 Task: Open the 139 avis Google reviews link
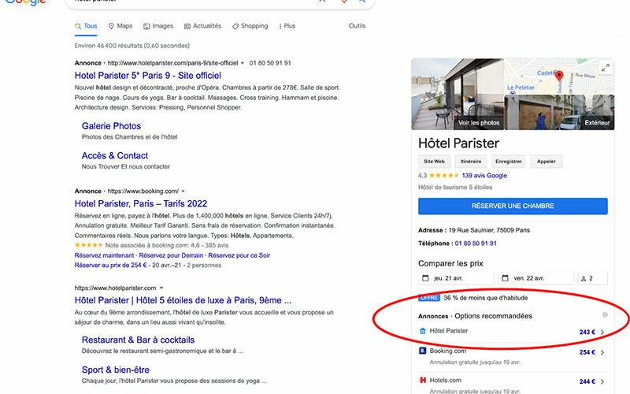(x=484, y=175)
